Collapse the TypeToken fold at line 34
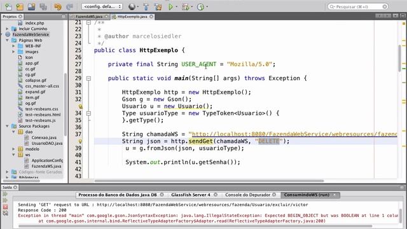The width and height of the screenshot is (407, 229). point(88,113)
